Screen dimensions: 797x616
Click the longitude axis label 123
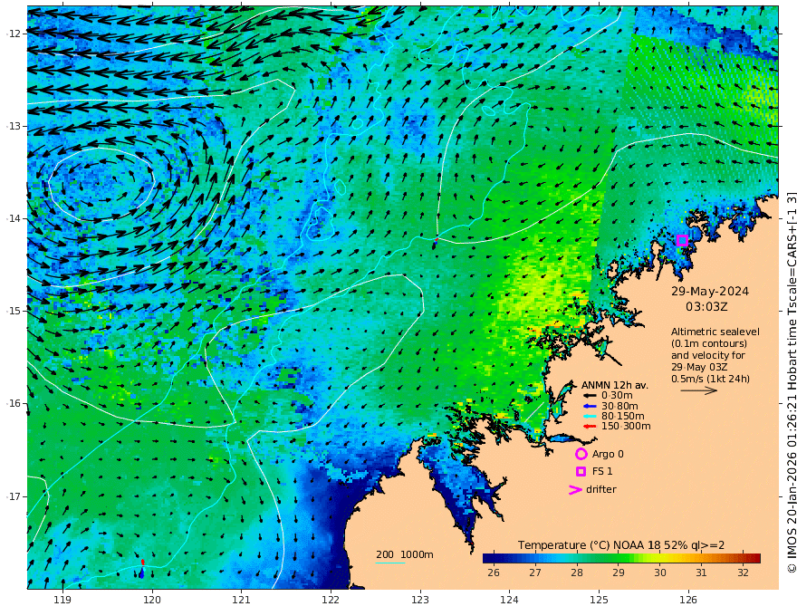pyautogui.click(x=420, y=600)
